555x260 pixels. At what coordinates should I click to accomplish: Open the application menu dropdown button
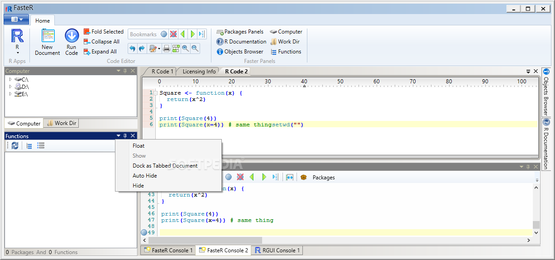point(16,19)
